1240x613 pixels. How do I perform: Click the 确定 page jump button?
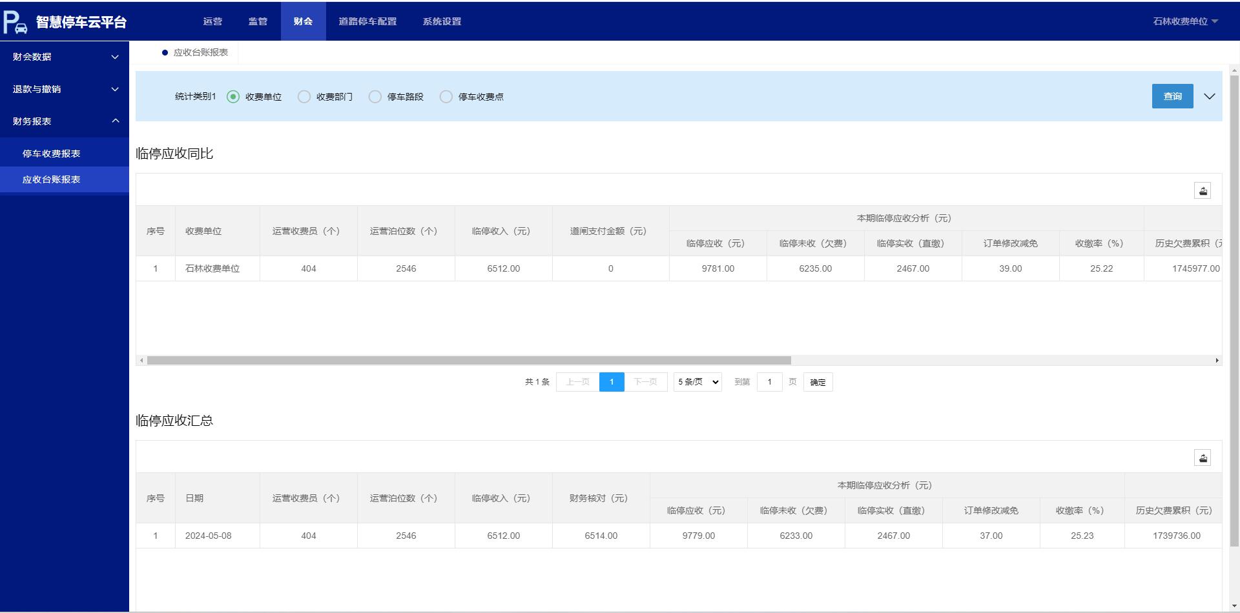pos(818,382)
